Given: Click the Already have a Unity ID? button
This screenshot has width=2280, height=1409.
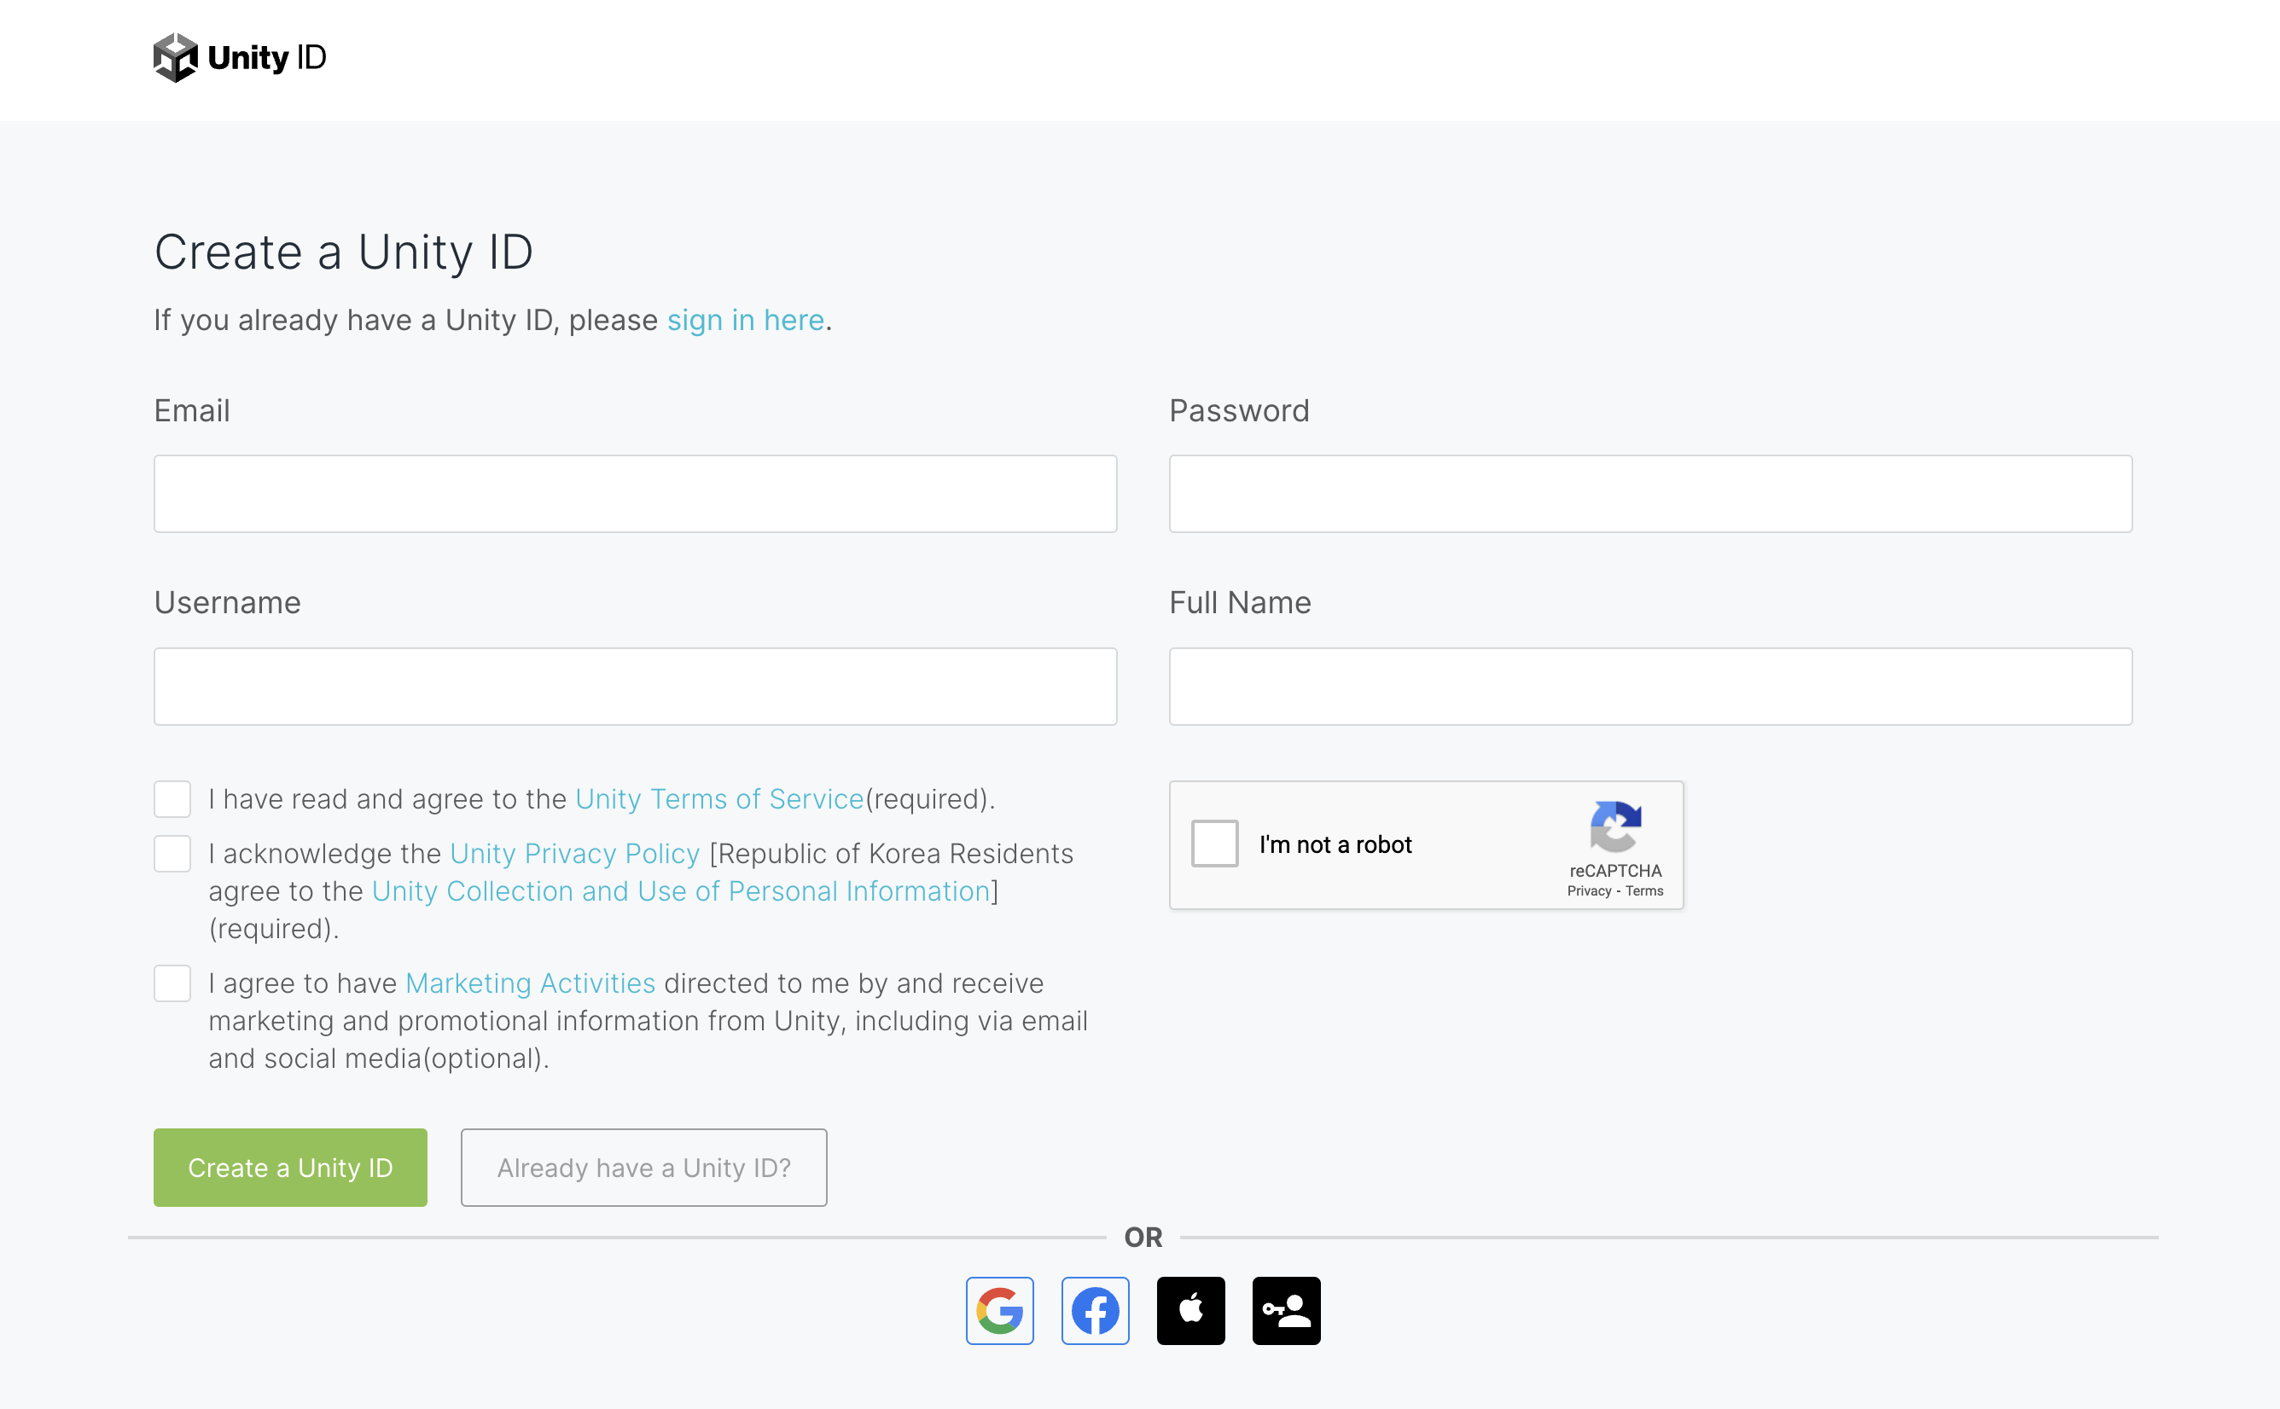Looking at the screenshot, I should click(644, 1168).
